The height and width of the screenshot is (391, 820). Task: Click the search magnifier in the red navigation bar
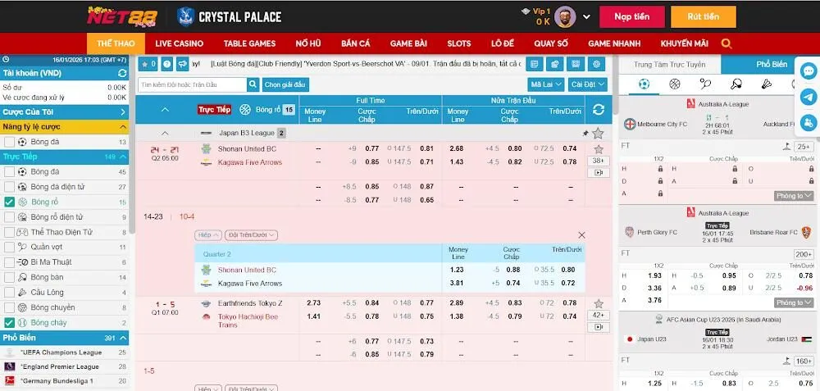click(726, 44)
